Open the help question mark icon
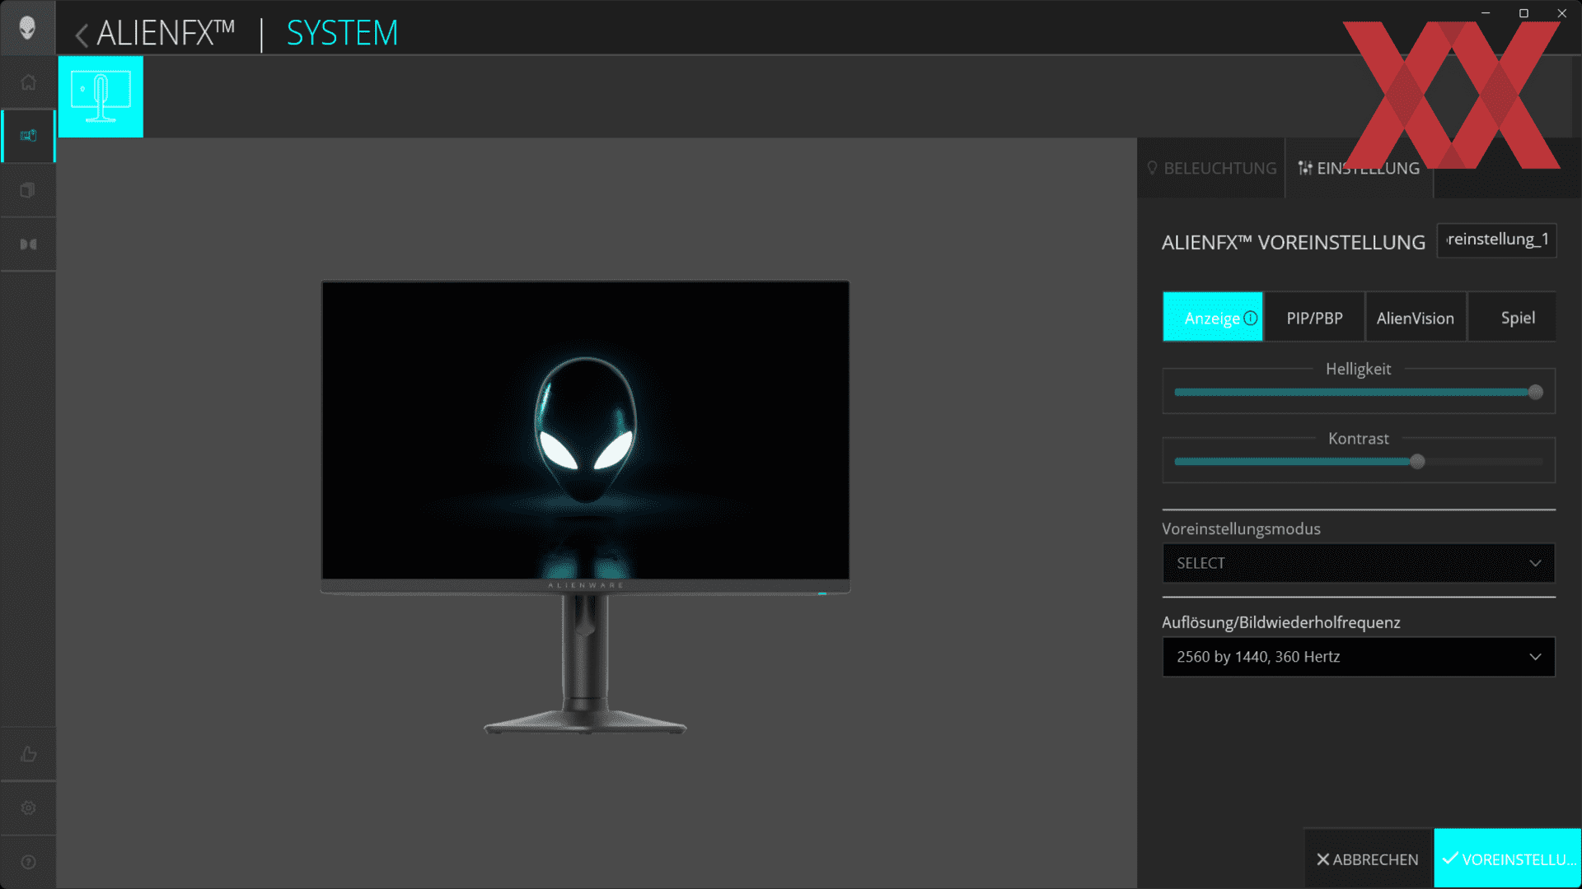This screenshot has width=1582, height=889. tap(28, 862)
